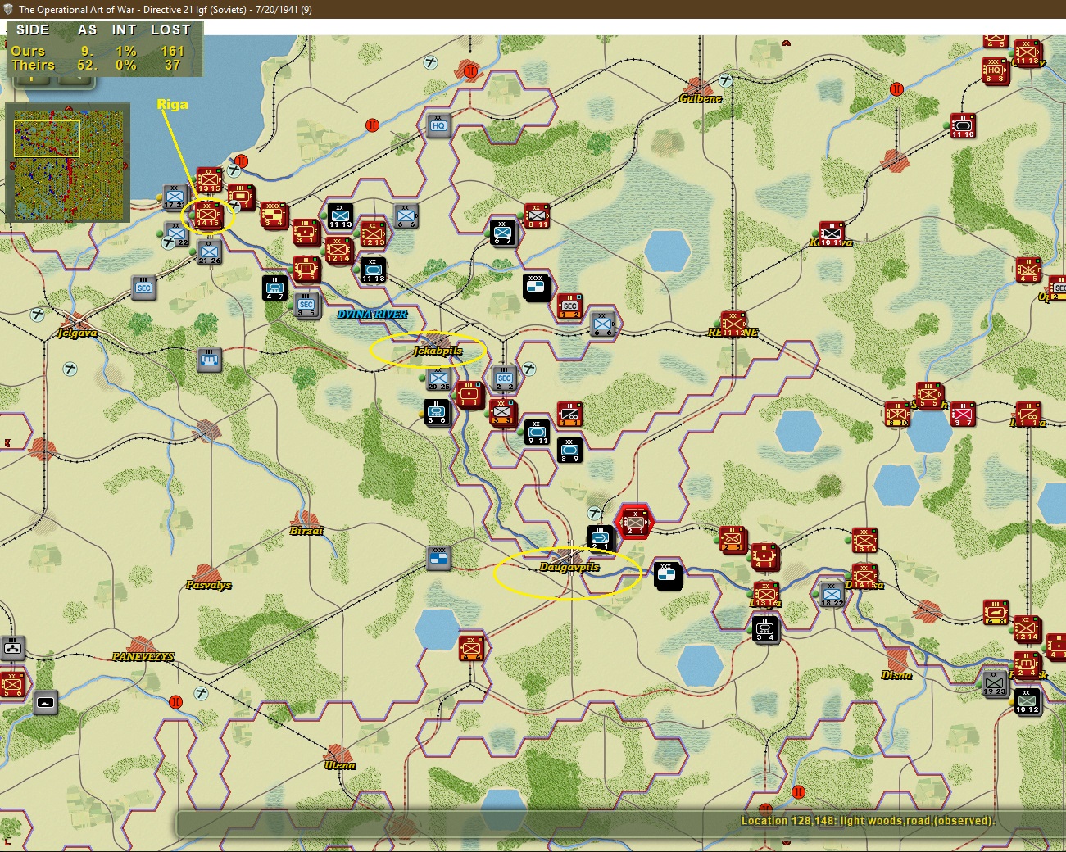Select the black XXX corps unit east of Daugavpils
The height and width of the screenshot is (852, 1066).
(668, 575)
